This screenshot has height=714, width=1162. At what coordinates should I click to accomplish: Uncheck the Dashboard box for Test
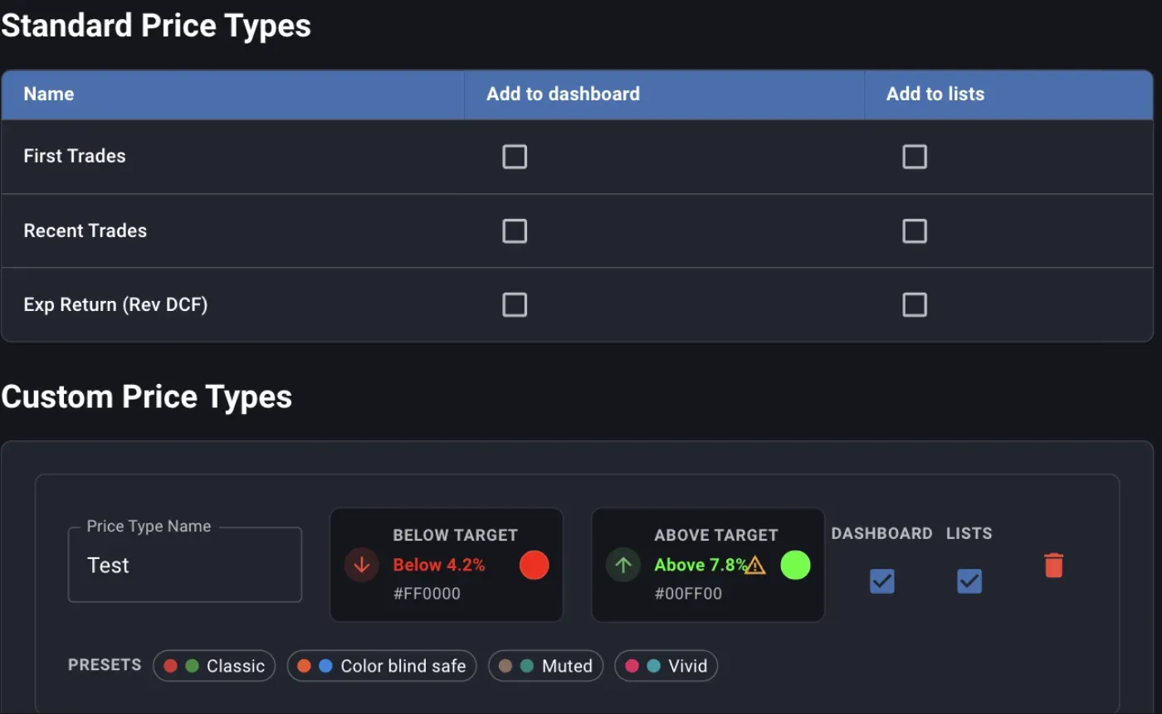tap(882, 581)
